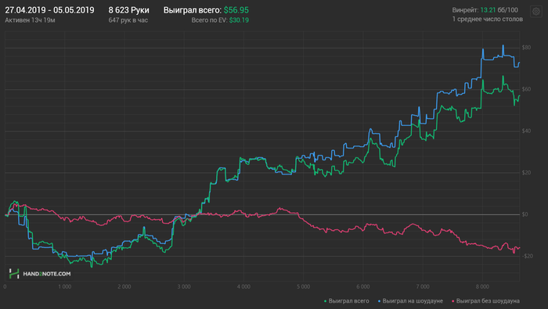
Task: Click '1 среднее число столов' text
Action: pos(488,20)
